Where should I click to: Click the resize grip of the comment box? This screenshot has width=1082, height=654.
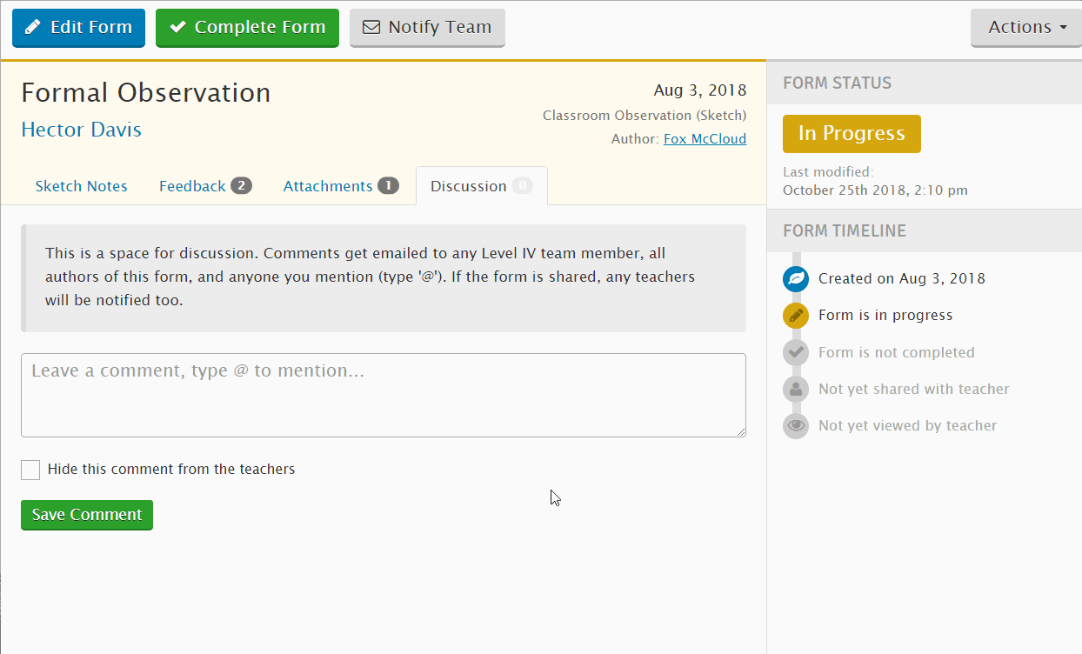pos(740,431)
